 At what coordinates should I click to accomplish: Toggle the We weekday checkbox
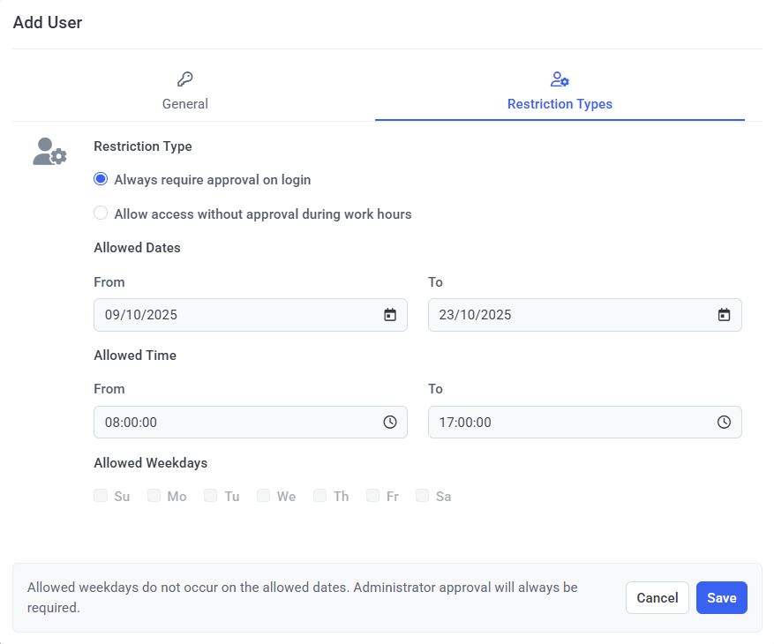(264, 496)
